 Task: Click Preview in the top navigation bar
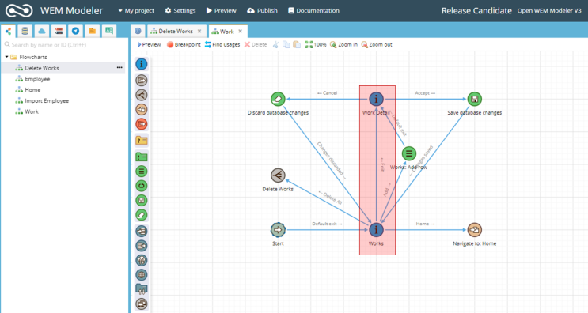click(x=222, y=11)
